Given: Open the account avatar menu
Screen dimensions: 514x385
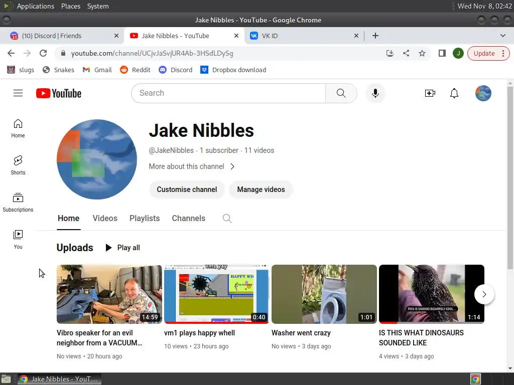Looking at the screenshot, I should pos(483,93).
